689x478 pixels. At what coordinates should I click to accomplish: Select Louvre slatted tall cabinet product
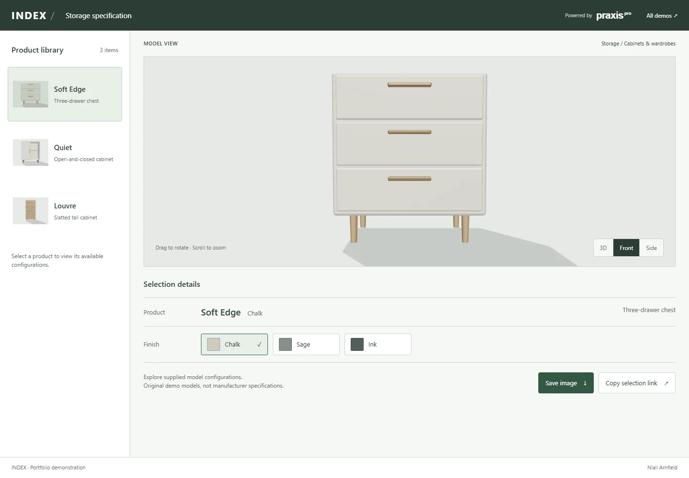(65, 211)
